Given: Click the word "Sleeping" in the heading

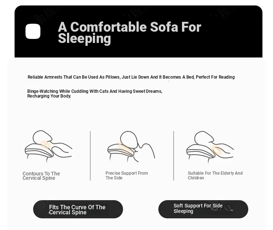Looking at the screenshot, I should (x=84, y=38).
